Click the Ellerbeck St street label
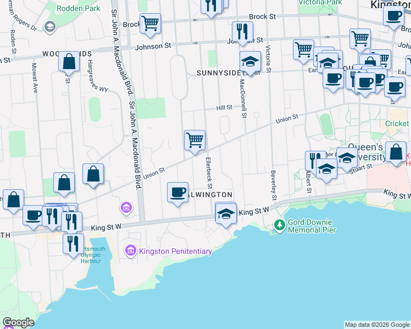 click(x=209, y=173)
